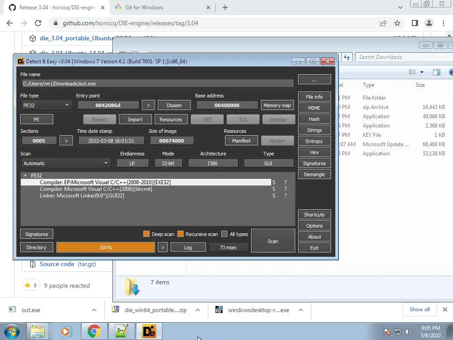Open the Entropy view
Viewport: 453px width, 340px height.
pos(315,141)
